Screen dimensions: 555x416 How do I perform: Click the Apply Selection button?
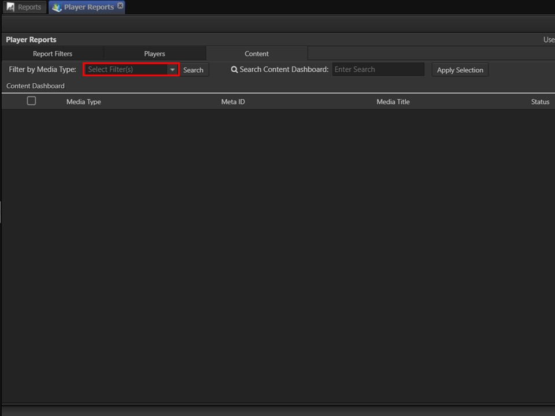pyautogui.click(x=460, y=70)
